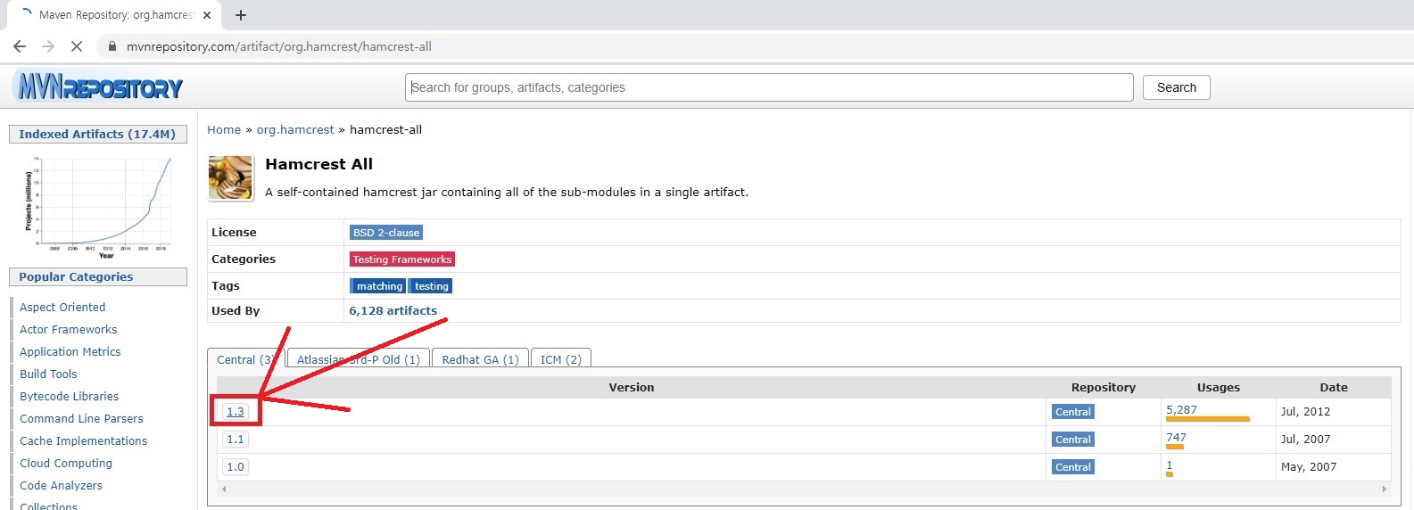Viewport: 1414px width, 510px height.
Task: Click the Hamcrest All artifact image
Action: point(230,177)
